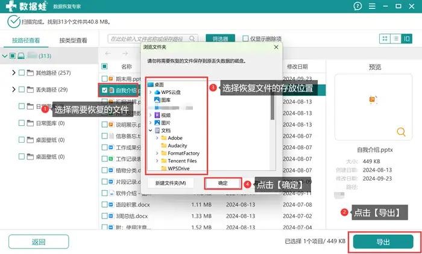Close the 浏览文件夹 dialog
422x254 pixels.
[x=275, y=46]
